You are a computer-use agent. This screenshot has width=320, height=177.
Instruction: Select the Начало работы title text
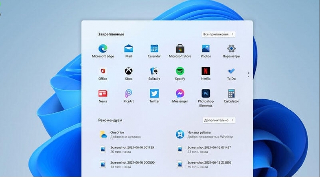pos(199,132)
